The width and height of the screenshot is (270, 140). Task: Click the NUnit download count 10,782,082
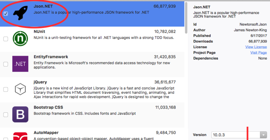165,31
